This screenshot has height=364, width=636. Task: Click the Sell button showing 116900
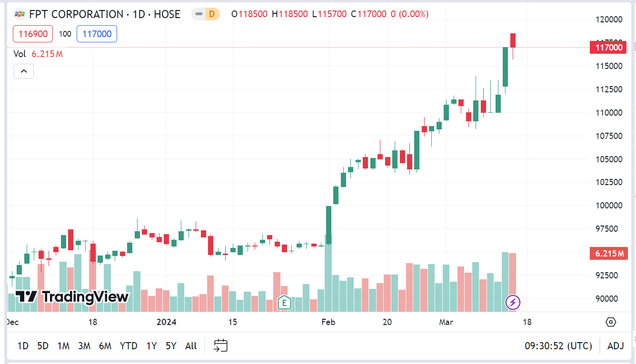pos(32,34)
